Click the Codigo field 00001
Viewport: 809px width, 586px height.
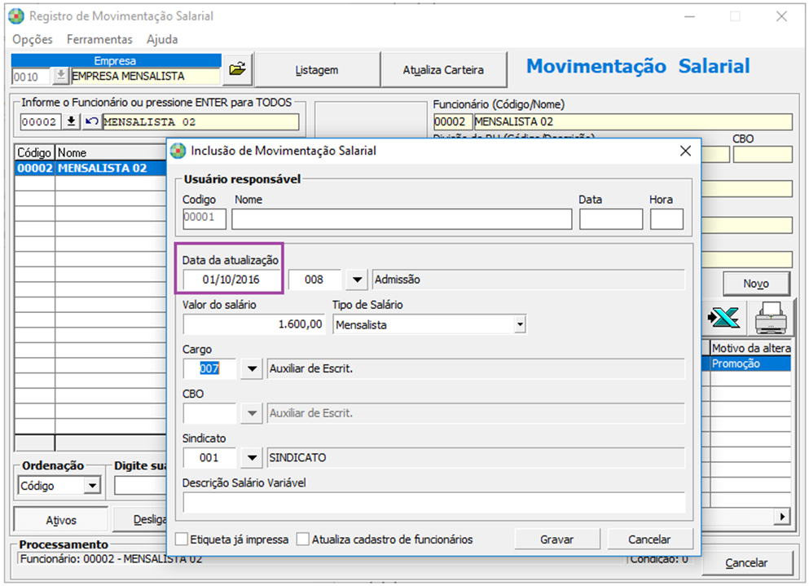pyautogui.click(x=204, y=219)
